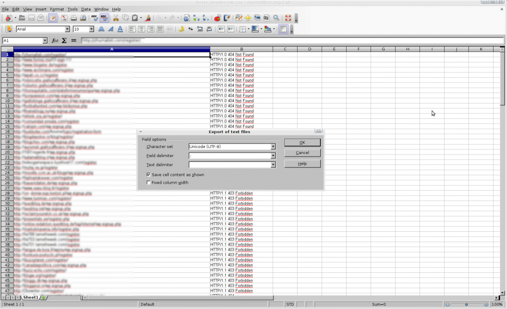Open the Character set dropdown
507x309 pixels.
pyautogui.click(x=273, y=147)
